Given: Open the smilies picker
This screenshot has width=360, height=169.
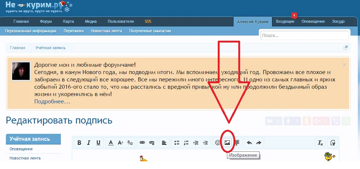Looking at the screenshot, I should [218, 143].
